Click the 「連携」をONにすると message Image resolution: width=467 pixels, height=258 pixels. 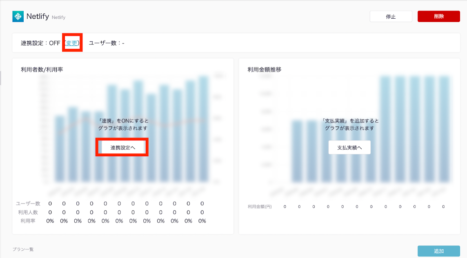(x=124, y=121)
